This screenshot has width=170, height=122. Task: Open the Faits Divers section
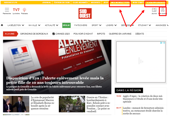(x=81, y=25)
